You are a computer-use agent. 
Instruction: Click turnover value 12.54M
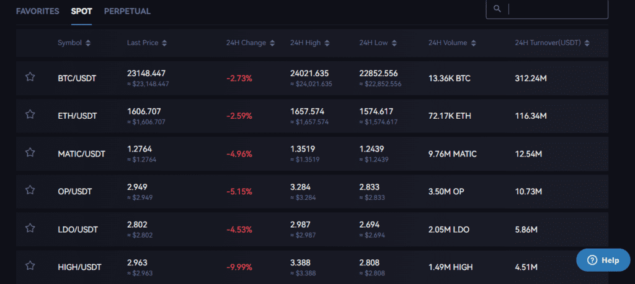tap(528, 154)
